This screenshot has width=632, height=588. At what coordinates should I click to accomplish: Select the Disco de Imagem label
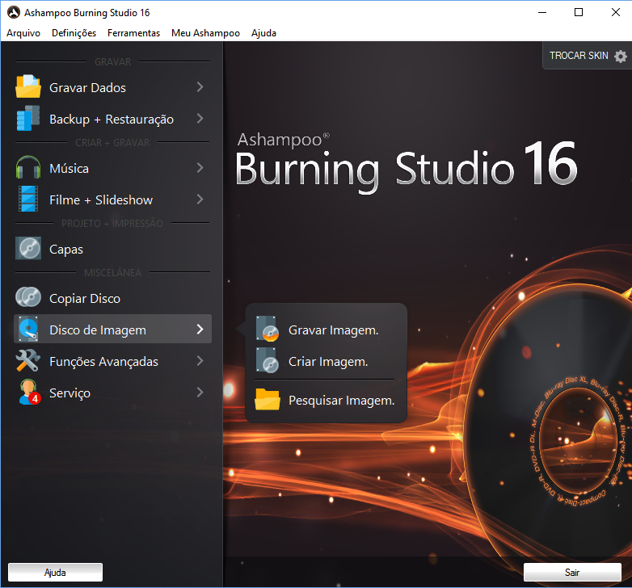tap(98, 330)
